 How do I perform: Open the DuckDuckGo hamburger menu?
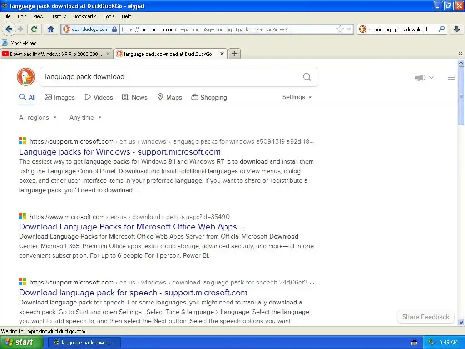tap(451, 77)
